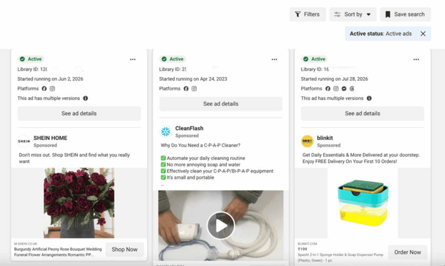Screen dimensions: 445x266
Task: Click the Facebook platform icon on SHEIN HOME ad
Action: tap(44, 89)
